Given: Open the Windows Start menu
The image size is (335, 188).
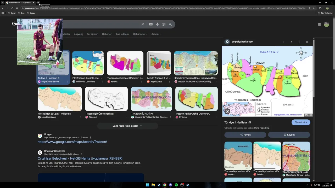Looking at the screenshot, I should coord(147,185).
